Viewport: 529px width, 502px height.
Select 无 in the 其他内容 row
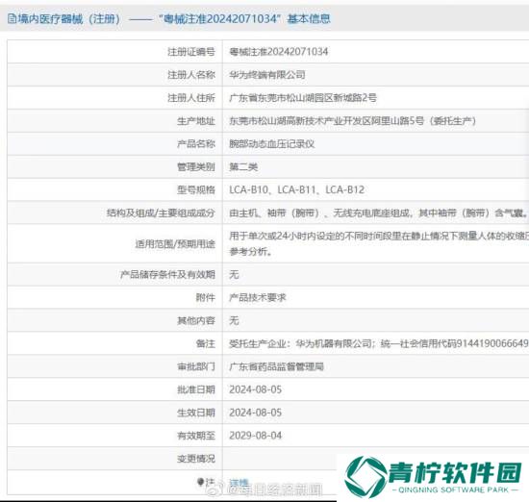(234, 320)
